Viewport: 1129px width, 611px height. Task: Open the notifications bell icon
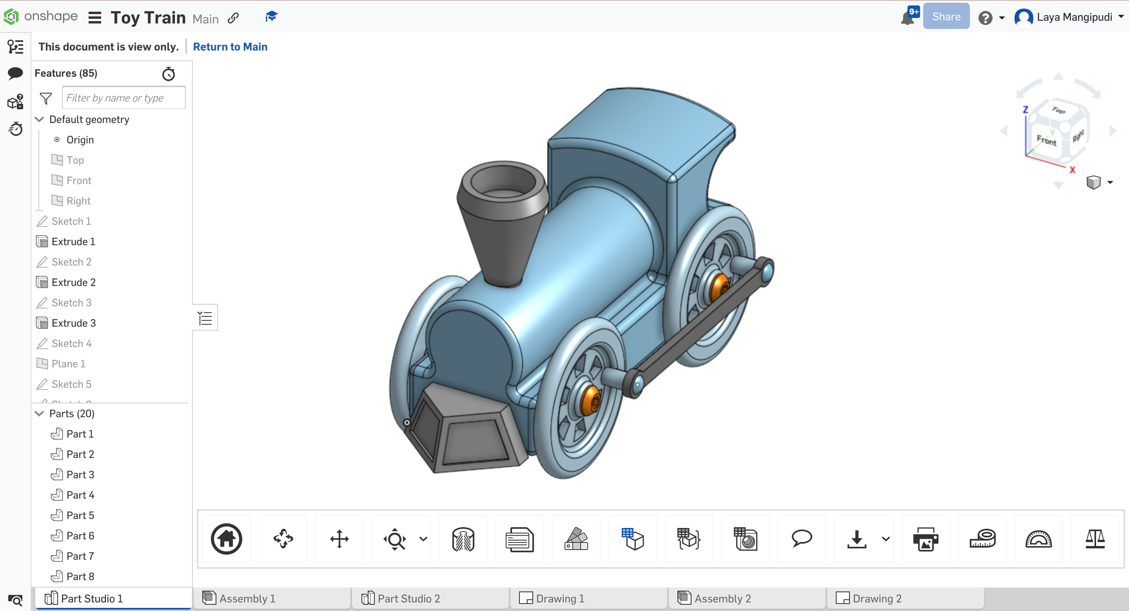908,18
